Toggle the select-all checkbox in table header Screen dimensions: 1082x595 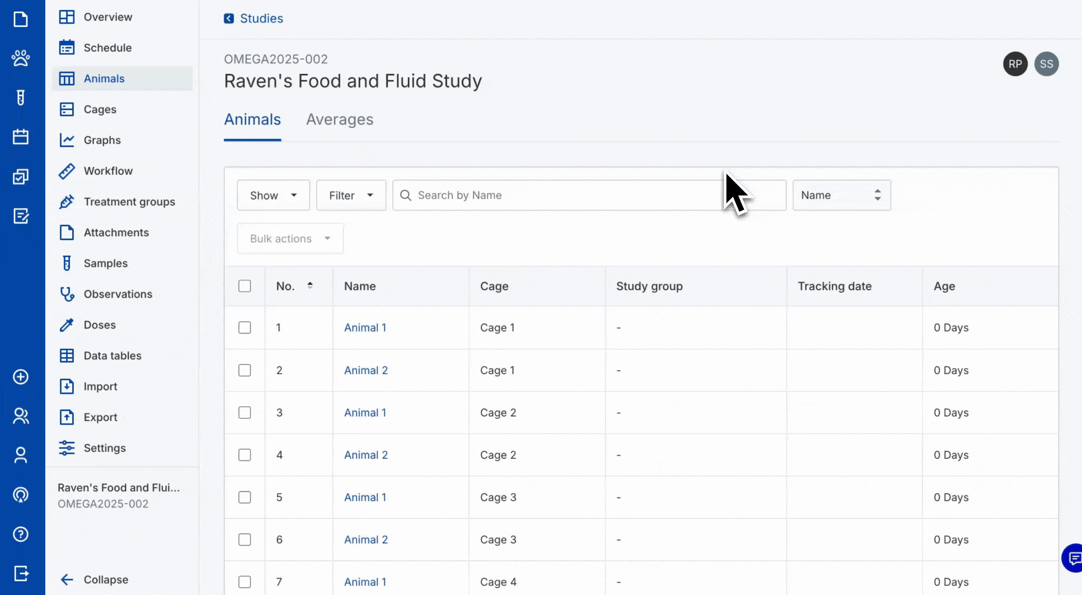pos(245,286)
